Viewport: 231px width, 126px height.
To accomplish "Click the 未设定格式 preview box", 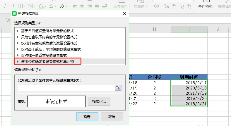I will (x=57, y=101).
